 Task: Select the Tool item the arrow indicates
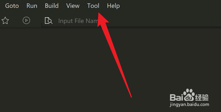93,6
